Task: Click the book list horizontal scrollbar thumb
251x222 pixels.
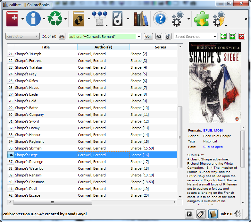Action: (x=53, y=202)
